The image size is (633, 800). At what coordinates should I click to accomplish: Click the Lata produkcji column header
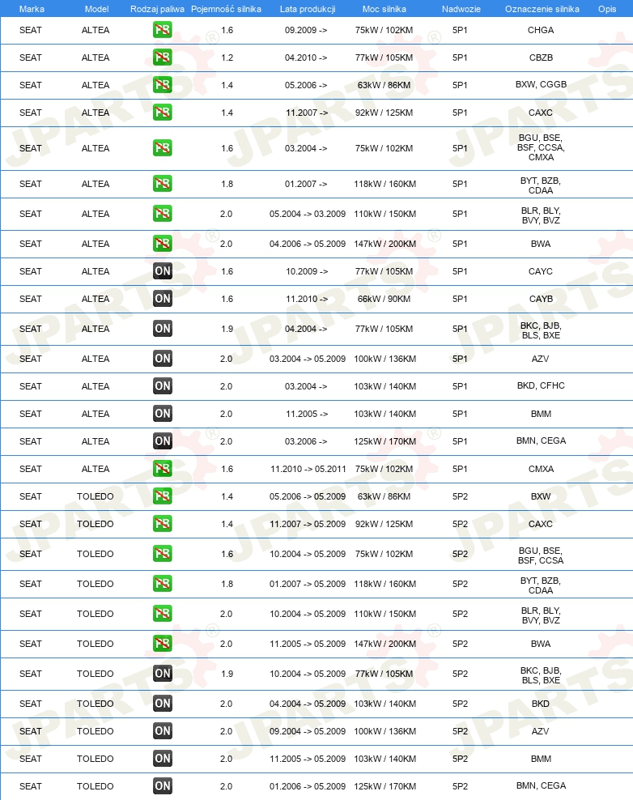tap(308, 9)
